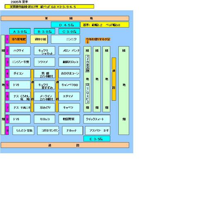Click the 資材小屋 yellow box

39,39
